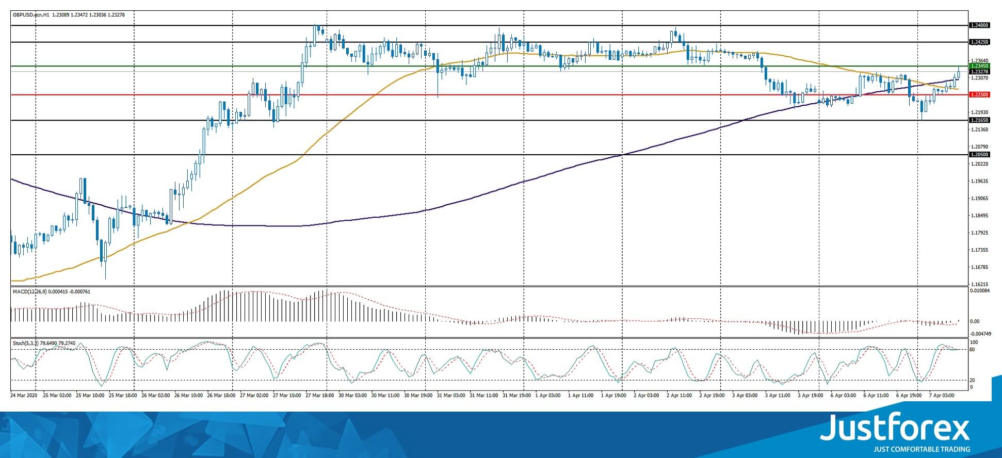Click the 30 Mar 19:00 time label
1002x458 pixels.
click(419, 396)
